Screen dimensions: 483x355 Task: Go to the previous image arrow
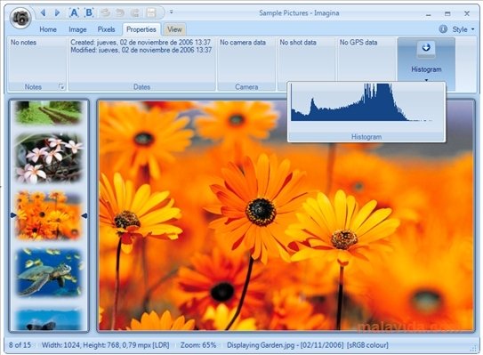pyautogui.click(x=43, y=12)
